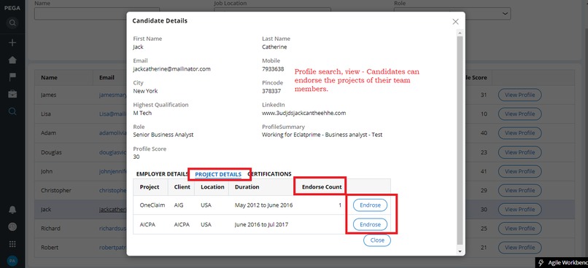This screenshot has width=588, height=268.
Task: Click the PEGA logo in sidebar
Action: (x=12, y=8)
